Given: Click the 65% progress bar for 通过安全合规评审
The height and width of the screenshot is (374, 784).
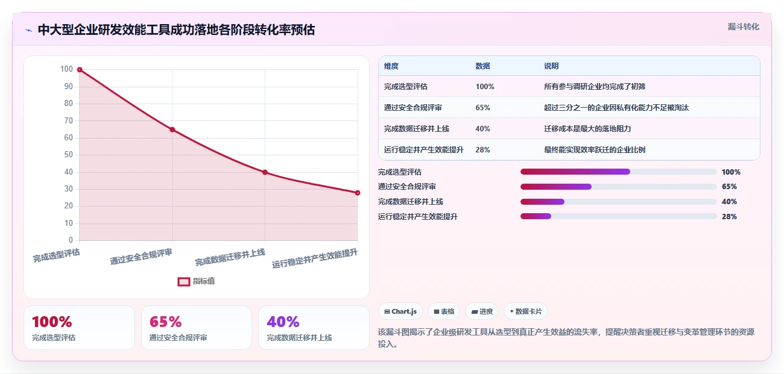Looking at the screenshot, I should click(x=619, y=187).
